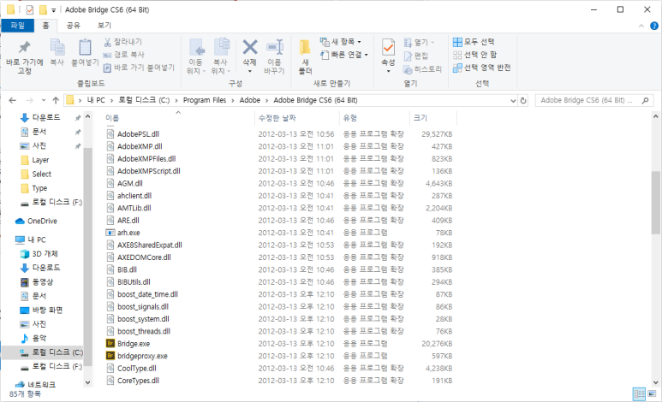The height and width of the screenshot is (402, 662).
Task: Switch to the 보기 ribbon tab
Action: [104, 26]
